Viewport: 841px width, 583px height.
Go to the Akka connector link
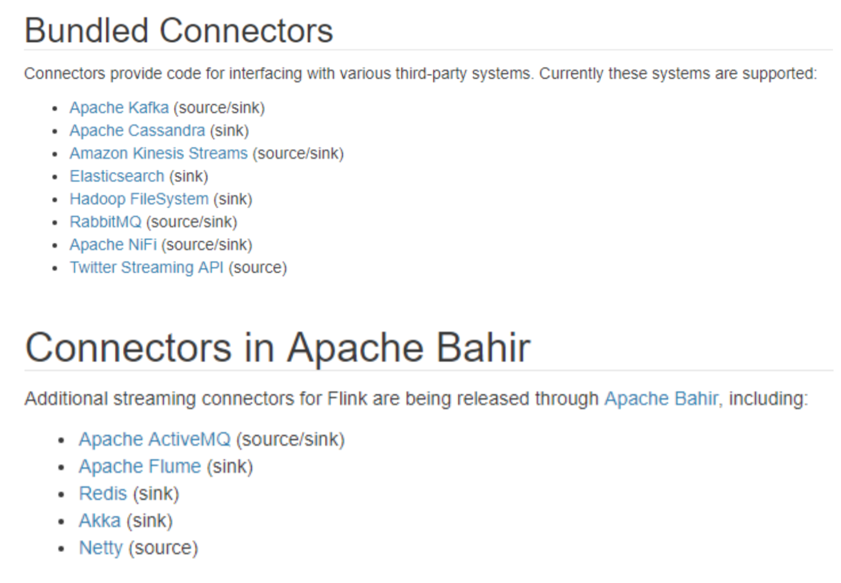click(100, 521)
